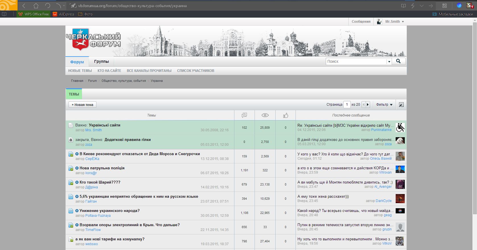Click the search magnifier button
Image resolution: width=477 pixels, height=250 pixels.
pyautogui.click(x=398, y=61)
